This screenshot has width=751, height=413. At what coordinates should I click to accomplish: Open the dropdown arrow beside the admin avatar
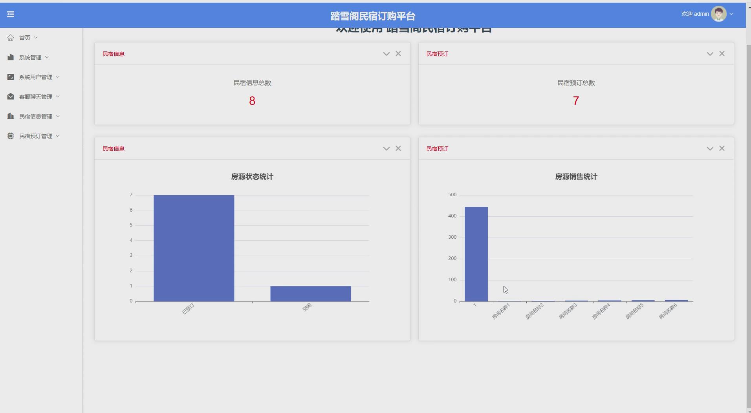(731, 14)
